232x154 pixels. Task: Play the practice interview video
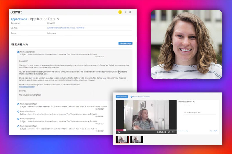coord(119,132)
